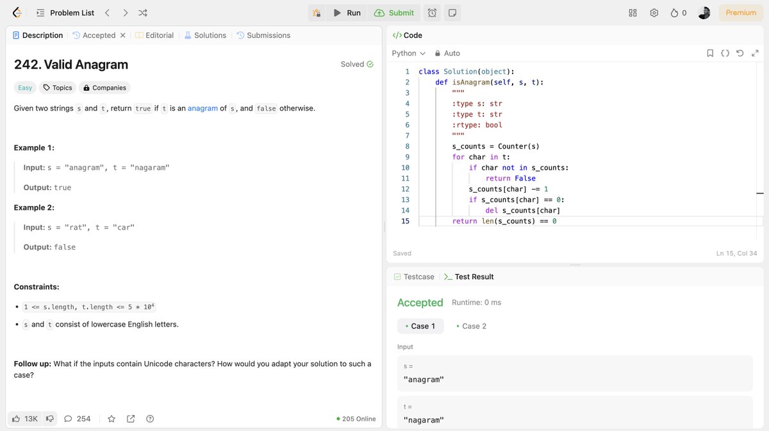Open the Problem List panel
This screenshot has height=431, width=769.
pyautogui.click(x=65, y=13)
